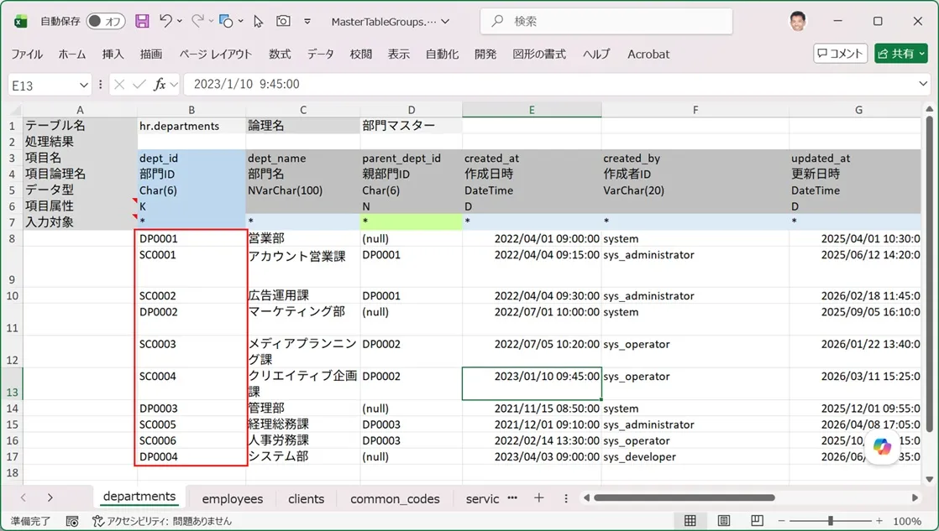Expand the formula bar with its chevron
939x531 pixels.
[923, 85]
